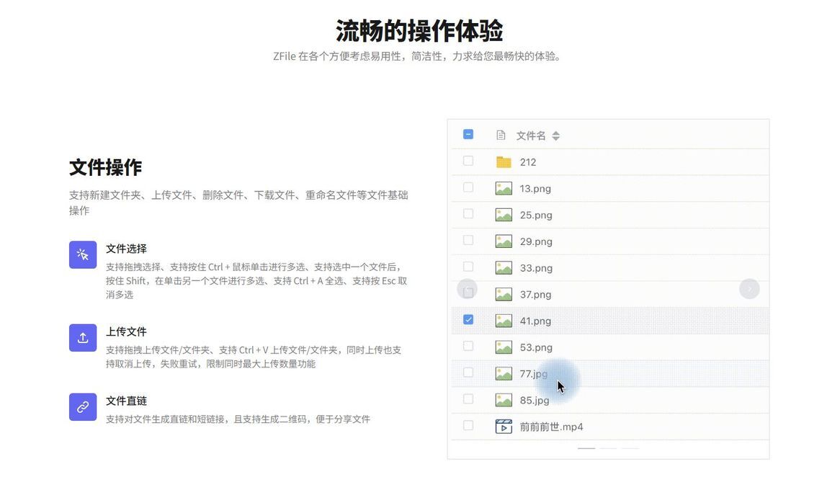Click the image icon for 77.jpg
Image resolution: width=840 pixels, height=490 pixels.
click(x=504, y=374)
